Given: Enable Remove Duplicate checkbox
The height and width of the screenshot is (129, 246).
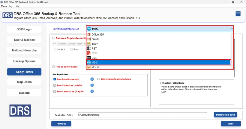Looking at the screenshot, I should (x=54, y=38).
